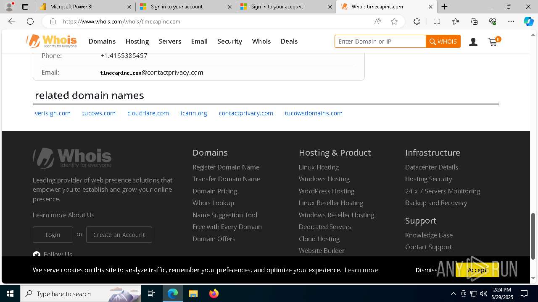This screenshot has width=538, height=302.
Task: Open the volume control in system tray
Action: [x=484, y=294]
